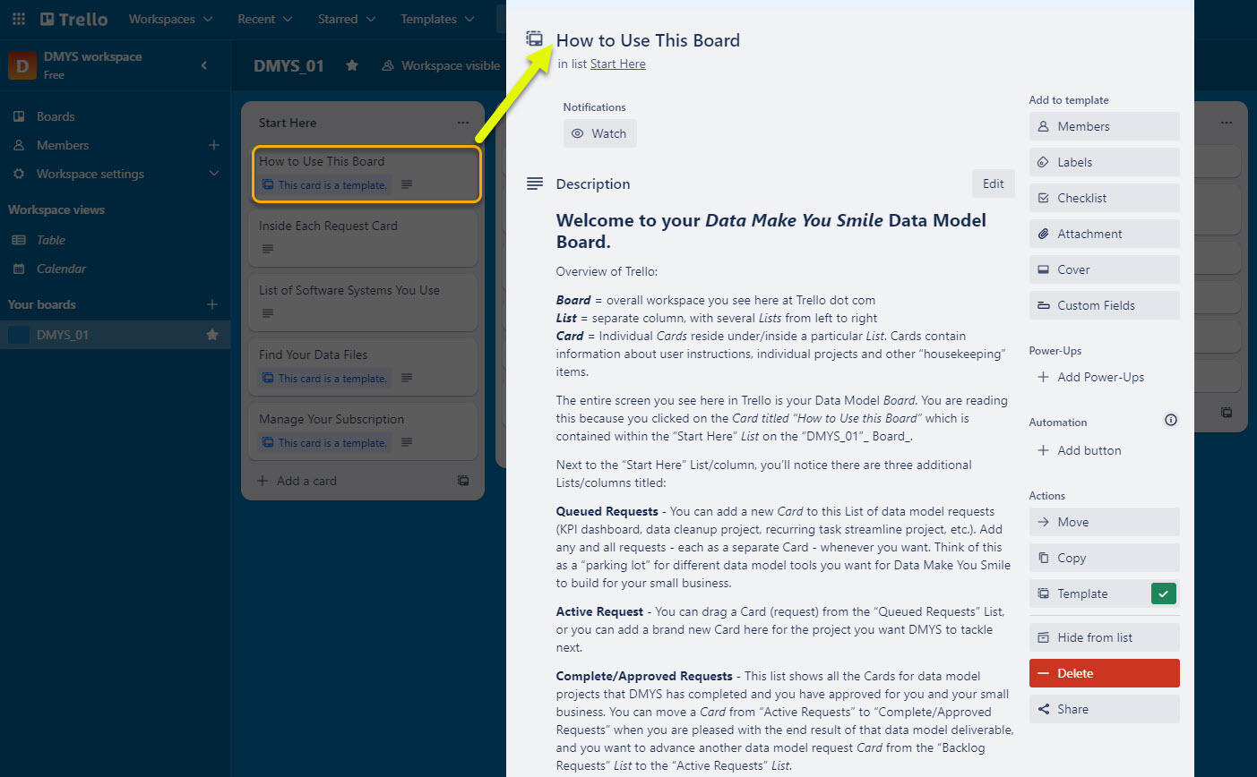Open the Workspaces dropdown
This screenshot has height=777, width=1257.
coord(170,19)
